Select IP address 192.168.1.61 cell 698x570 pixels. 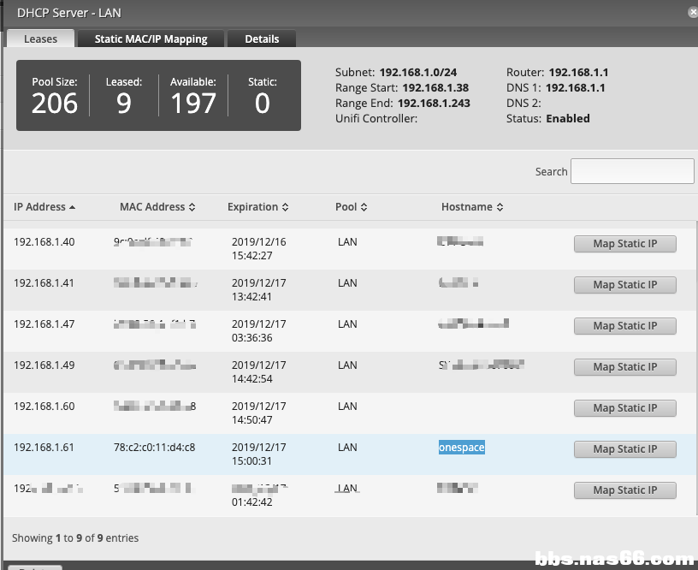click(x=44, y=447)
